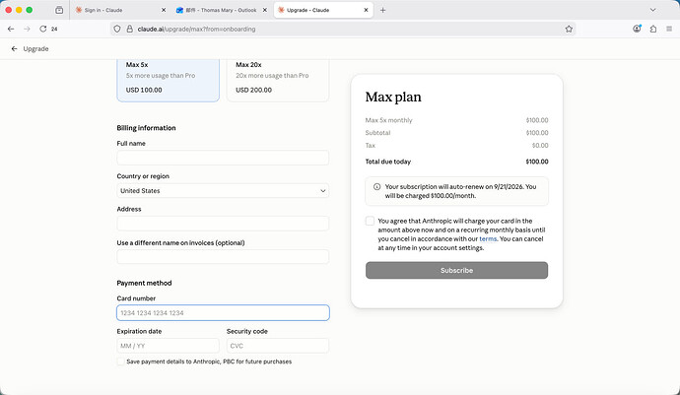The height and width of the screenshot is (395, 680).
Task: Click the Expiration date MM / YY field
Action: (168, 346)
